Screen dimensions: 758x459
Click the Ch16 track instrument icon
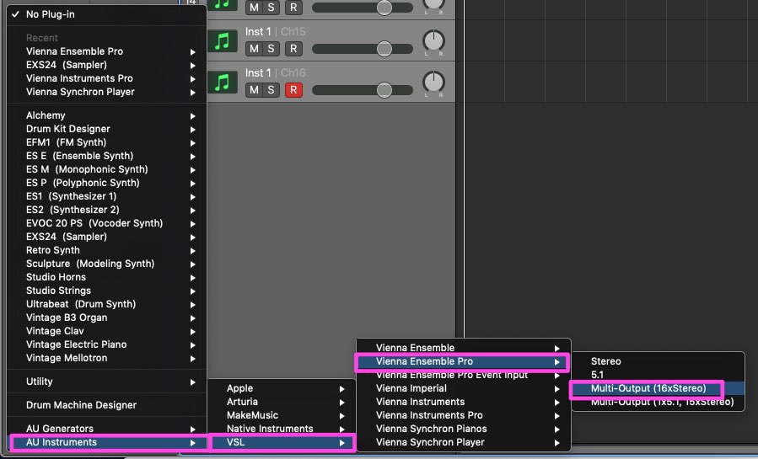pyautogui.click(x=222, y=82)
